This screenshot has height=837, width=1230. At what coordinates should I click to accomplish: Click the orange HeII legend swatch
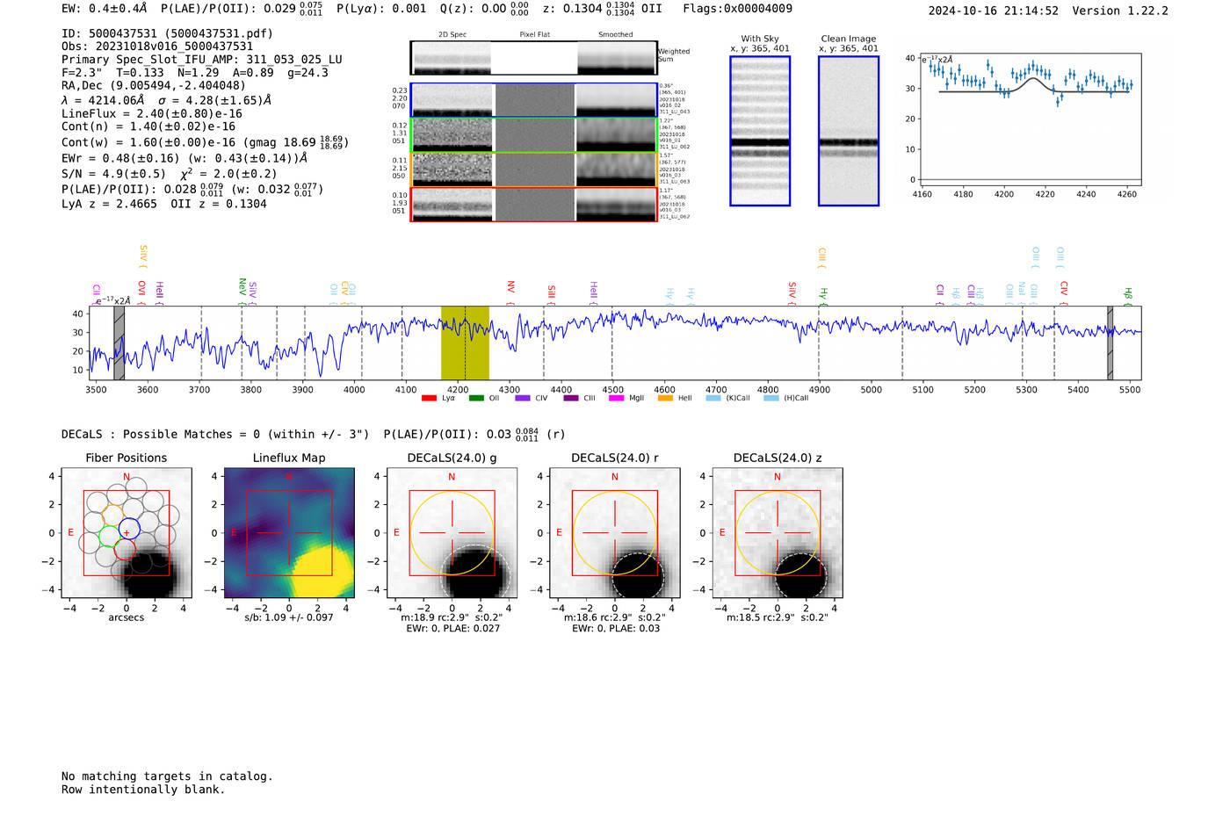click(665, 399)
